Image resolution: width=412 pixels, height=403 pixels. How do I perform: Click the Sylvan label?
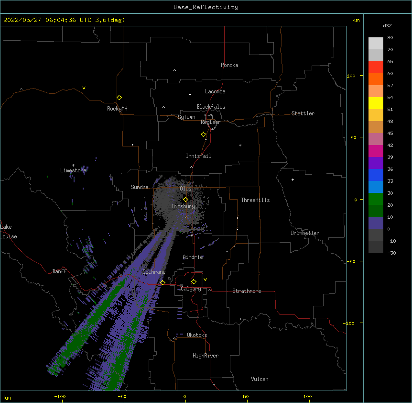point(186,117)
